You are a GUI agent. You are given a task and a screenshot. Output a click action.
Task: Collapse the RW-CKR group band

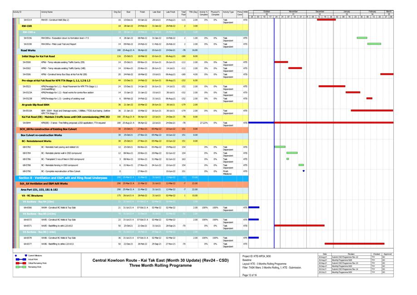click(x=27, y=26)
